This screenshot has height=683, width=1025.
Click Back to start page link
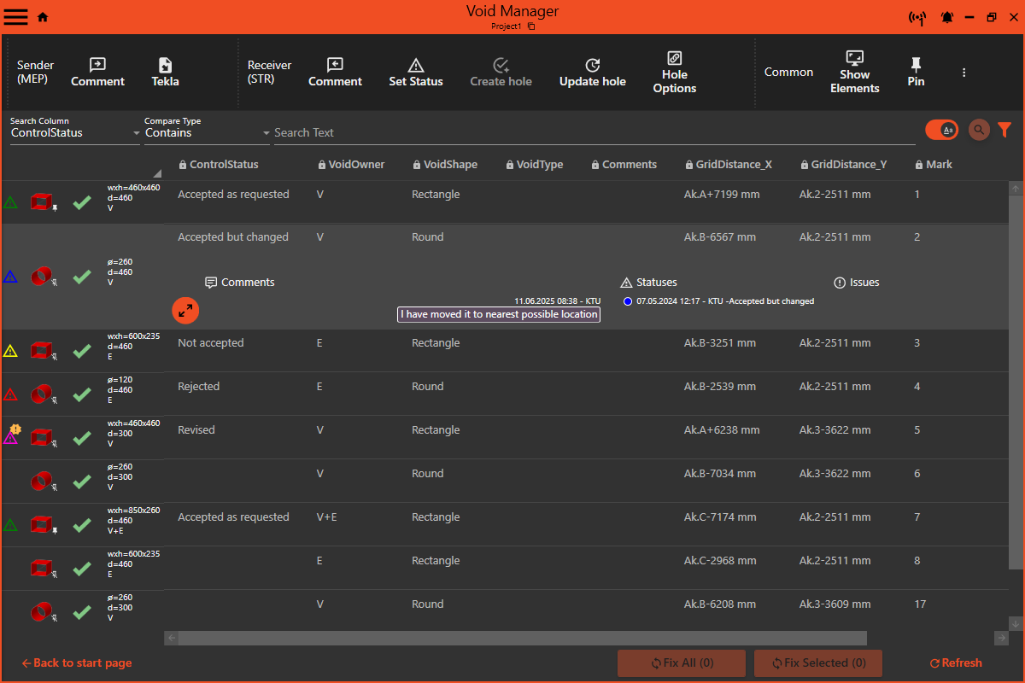tap(77, 663)
